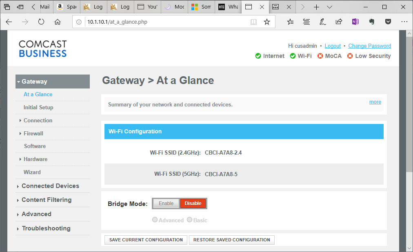
Task: Show site information for 10.1.10.1
Action: (x=79, y=22)
